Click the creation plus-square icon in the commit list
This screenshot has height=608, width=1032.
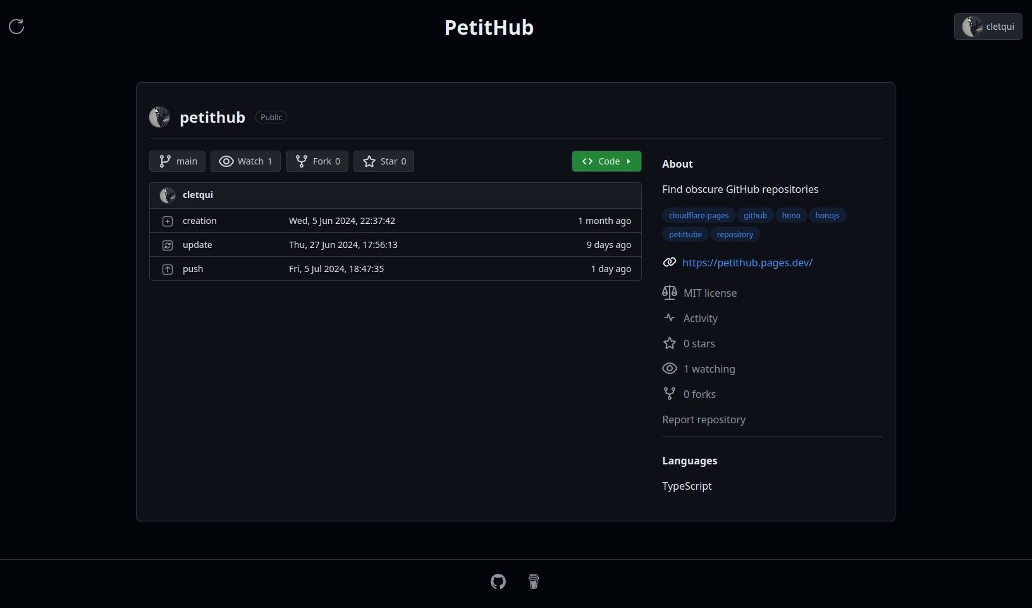click(167, 221)
